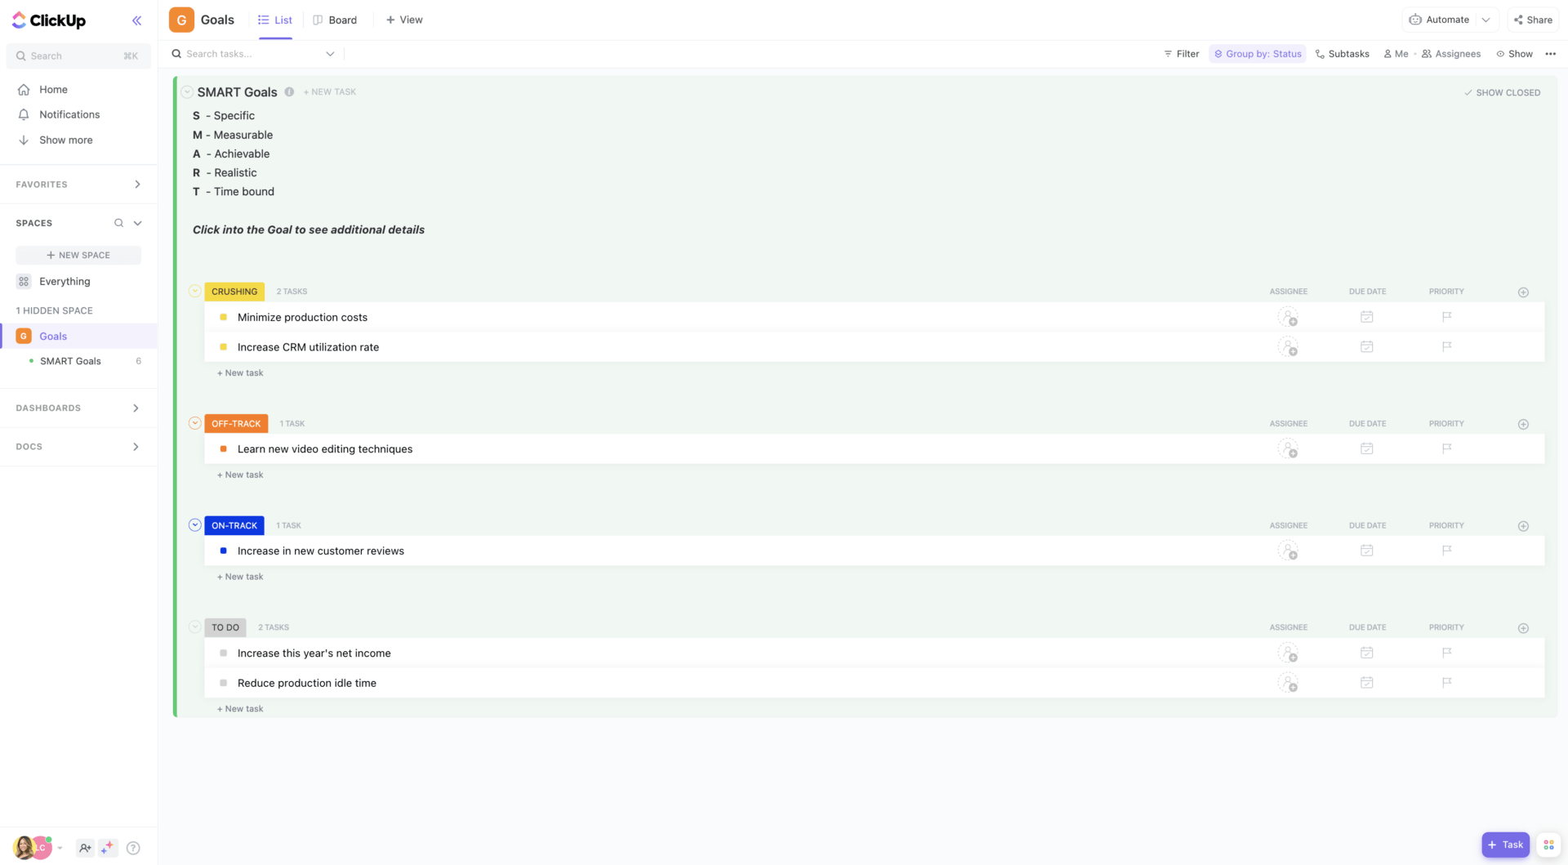Viewport: 1568px width, 865px height.
Task: Click the Search tasks input field
Action: click(x=253, y=54)
